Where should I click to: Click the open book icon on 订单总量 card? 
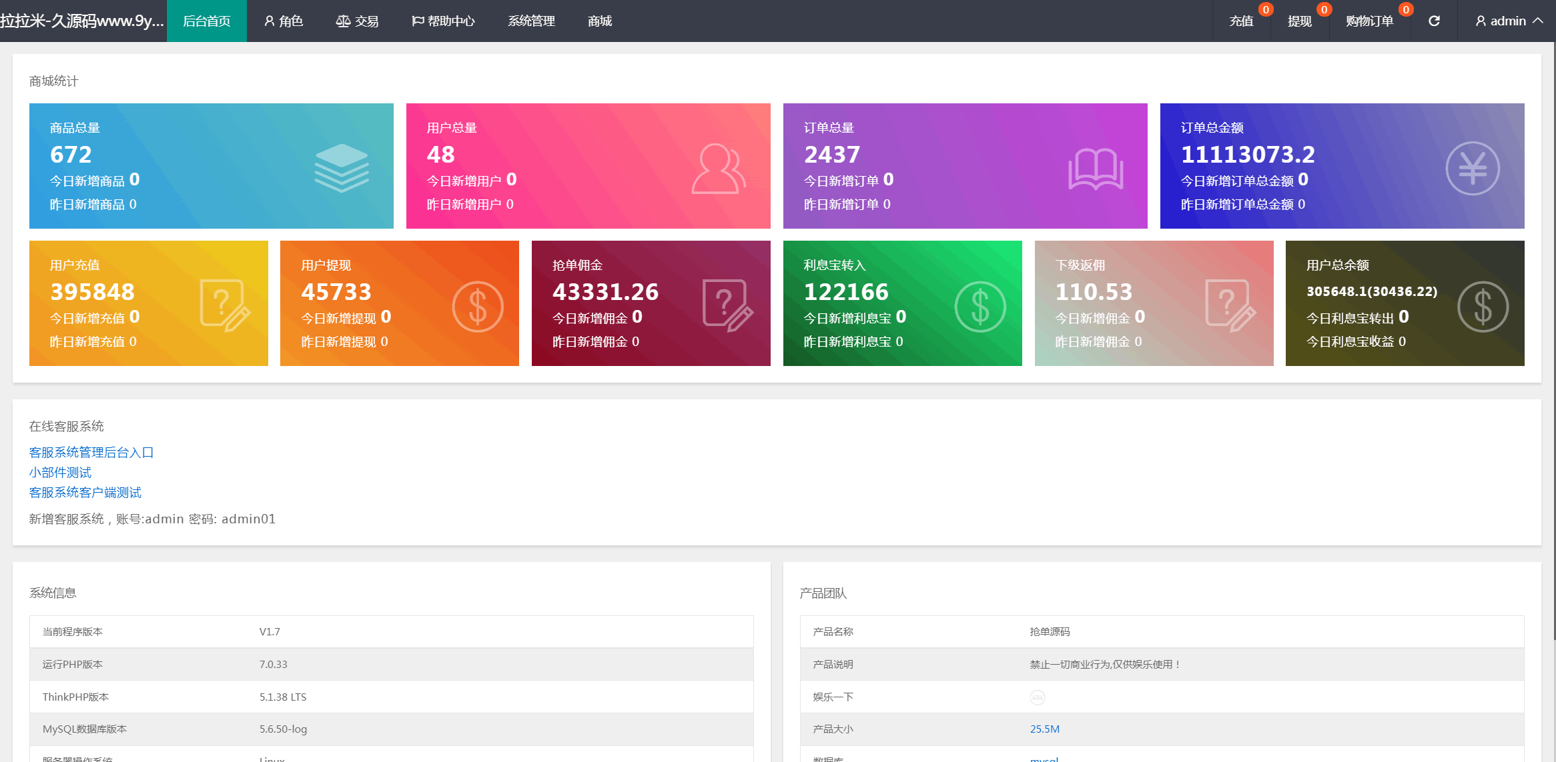pos(1096,169)
